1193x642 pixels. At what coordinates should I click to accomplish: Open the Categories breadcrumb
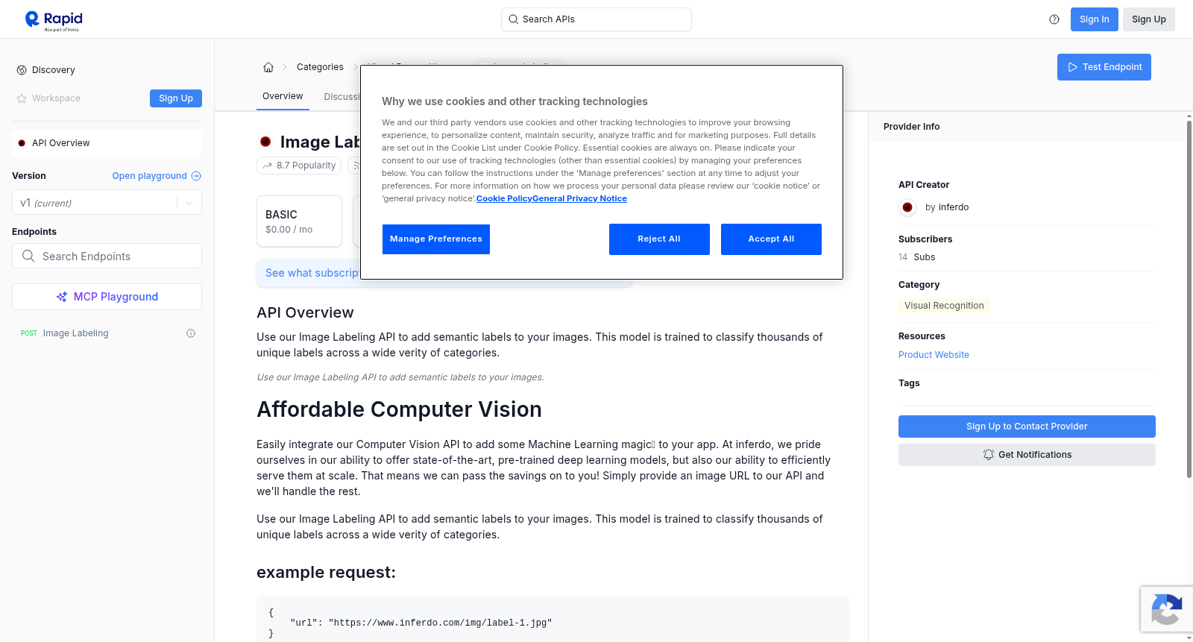320,67
